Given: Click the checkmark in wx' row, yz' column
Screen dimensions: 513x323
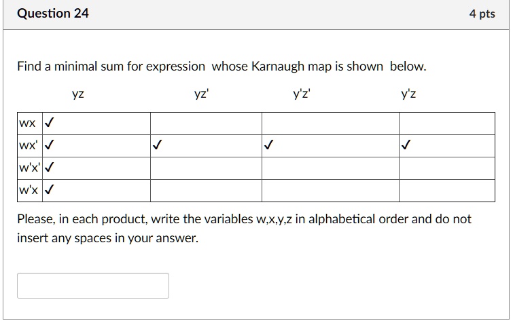Looking at the screenshot, I should pos(157,145).
